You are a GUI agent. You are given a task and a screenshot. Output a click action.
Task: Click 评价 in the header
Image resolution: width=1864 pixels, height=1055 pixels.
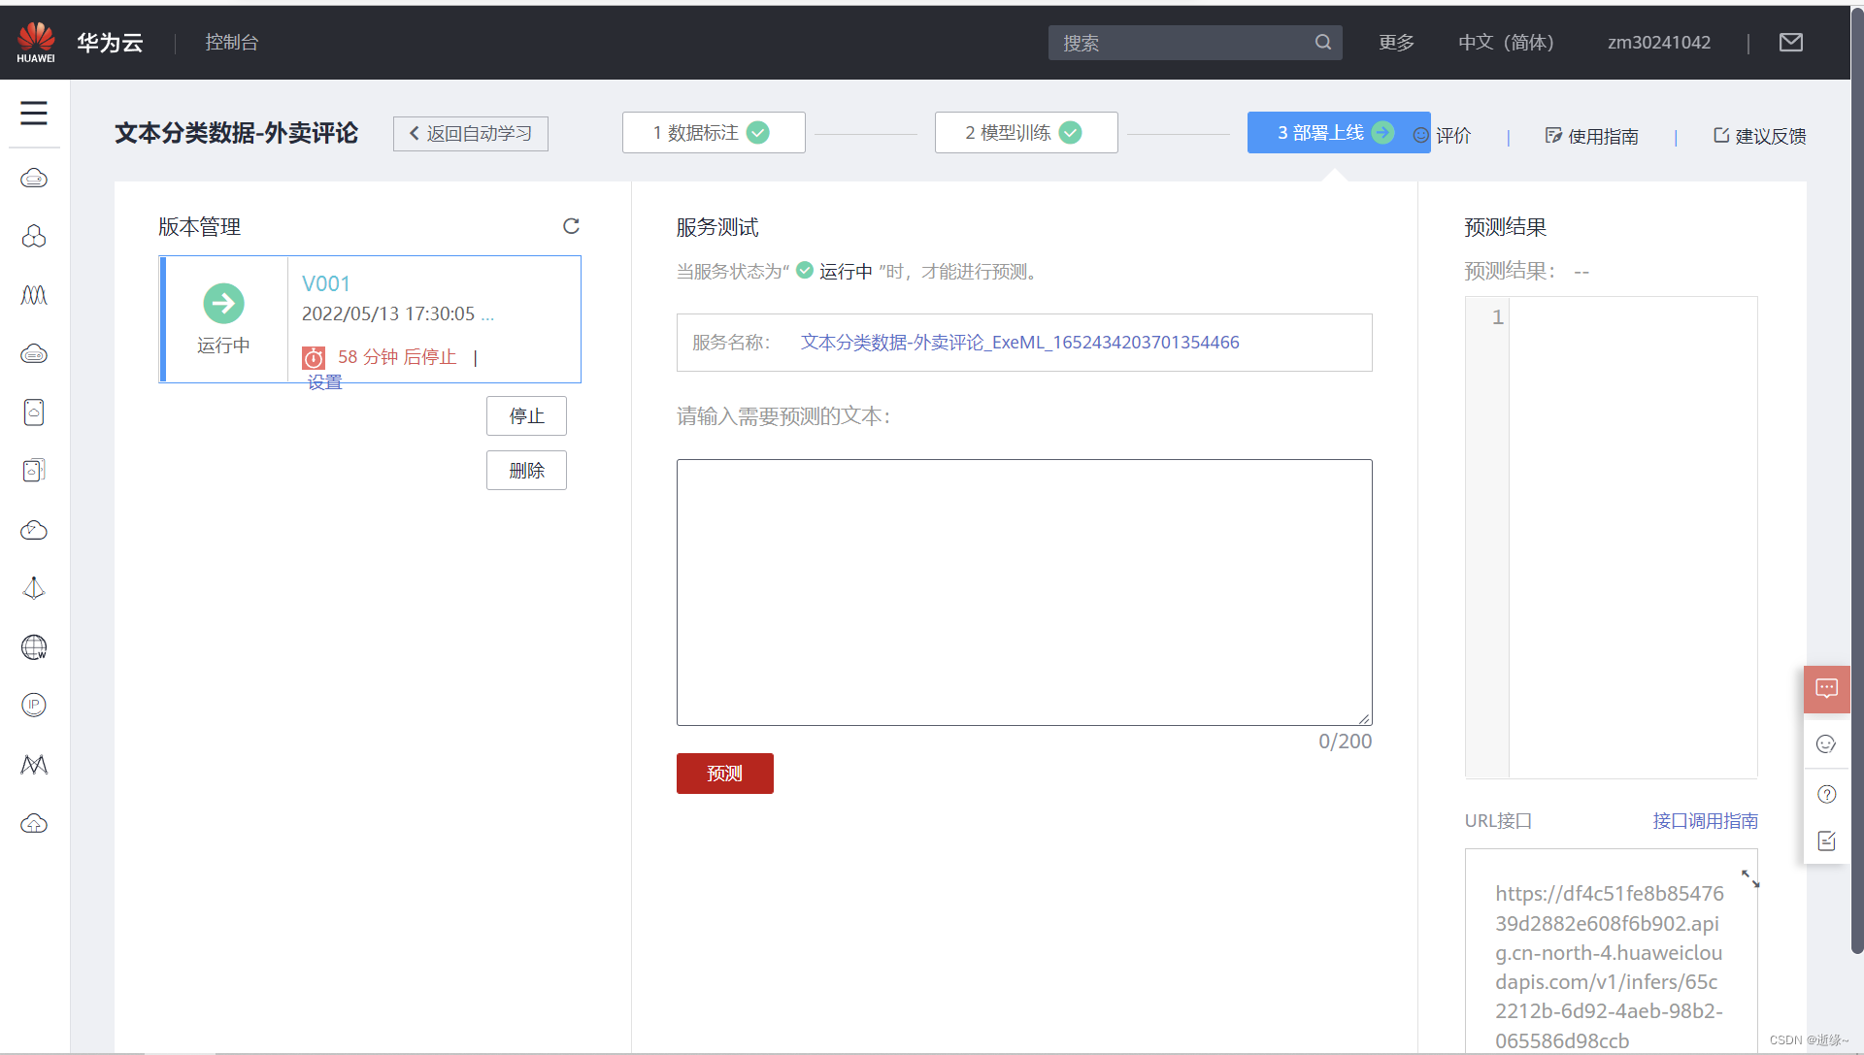pyautogui.click(x=1442, y=136)
